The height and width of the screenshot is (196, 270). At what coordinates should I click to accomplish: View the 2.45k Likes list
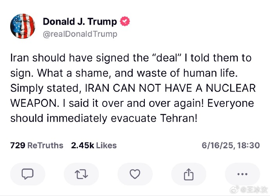pos(94,146)
